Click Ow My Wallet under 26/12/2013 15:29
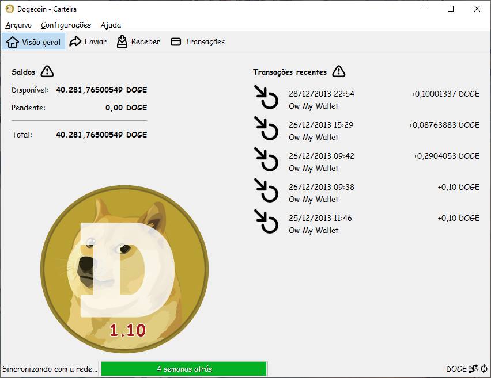This screenshot has width=491, height=378. tap(314, 137)
